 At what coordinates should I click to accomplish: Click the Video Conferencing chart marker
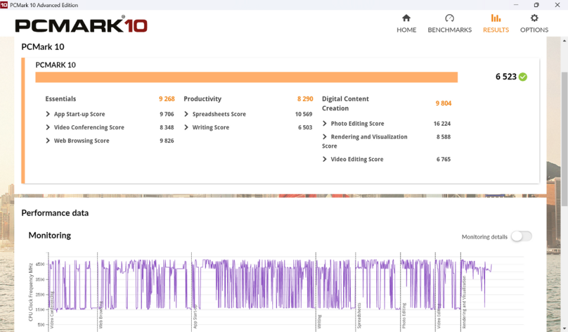coord(52,310)
